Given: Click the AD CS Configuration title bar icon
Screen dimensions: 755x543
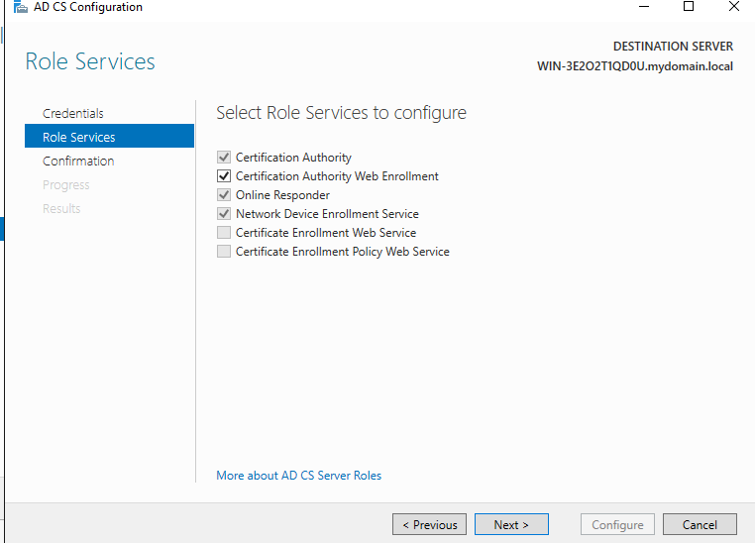Looking at the screenshot, I should click(20, 7).
